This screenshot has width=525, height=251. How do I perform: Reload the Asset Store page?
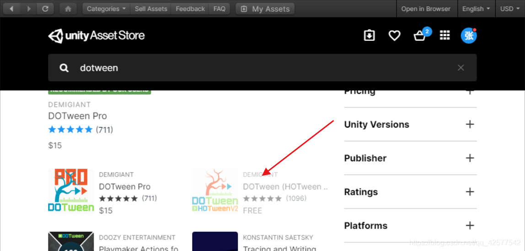click(x=46, y=9)
